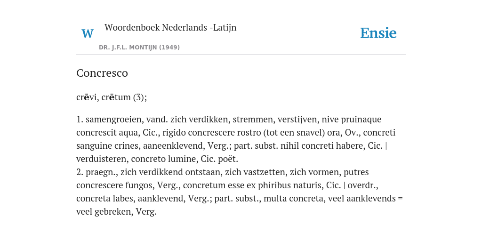482x241 pixels.
Task: Click the crēvi, crētum (3) conjugation line
Action: coord(112,97)
